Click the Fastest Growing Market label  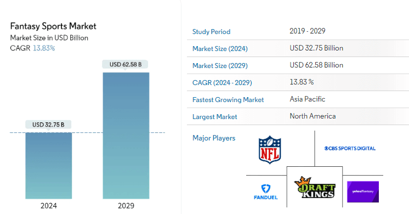point(228,100)
